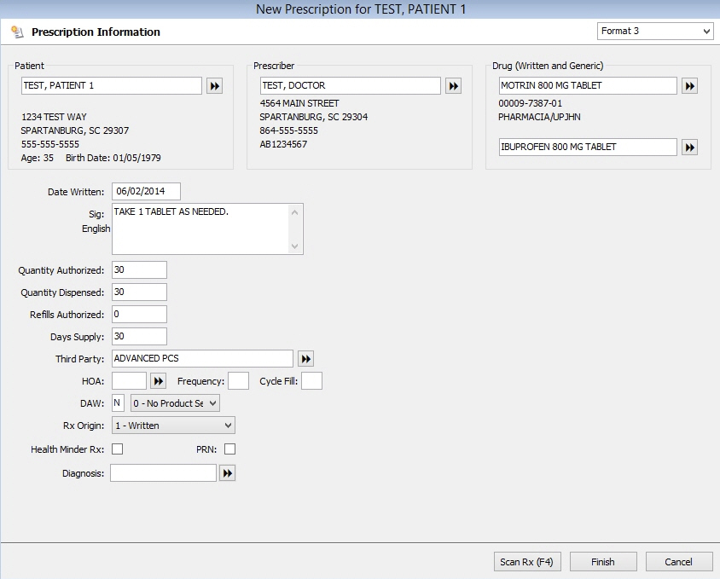Enable the Health Minder Rx checkbox
720x579 pixels.
pos(118,449)
